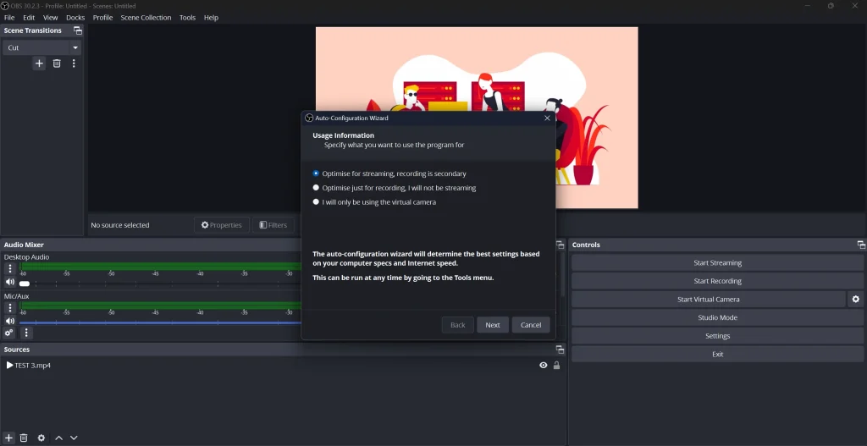Mute Desktop Audio speaker icon
The width and height of the screenshot is (867, 446).
point(9,283)
